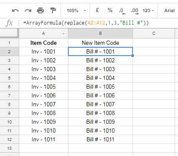Open the 123 more formats dropdown

point(148,10)
